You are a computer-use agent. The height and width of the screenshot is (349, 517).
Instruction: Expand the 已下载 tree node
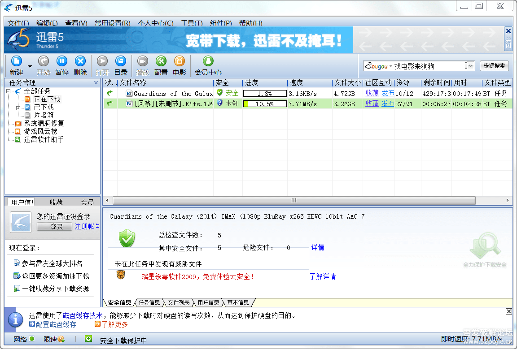pos(18,108)
